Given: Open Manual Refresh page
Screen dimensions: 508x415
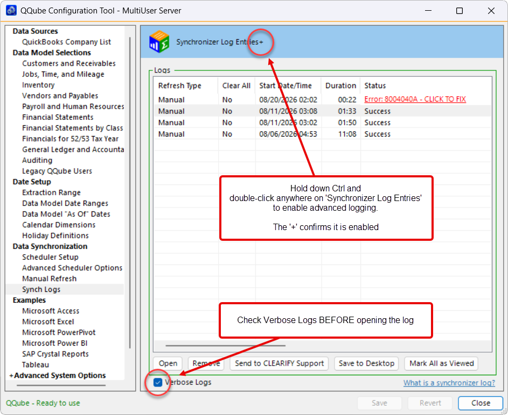Looking at the screenshot, I should pyautogui.click(x=49, y=278).
